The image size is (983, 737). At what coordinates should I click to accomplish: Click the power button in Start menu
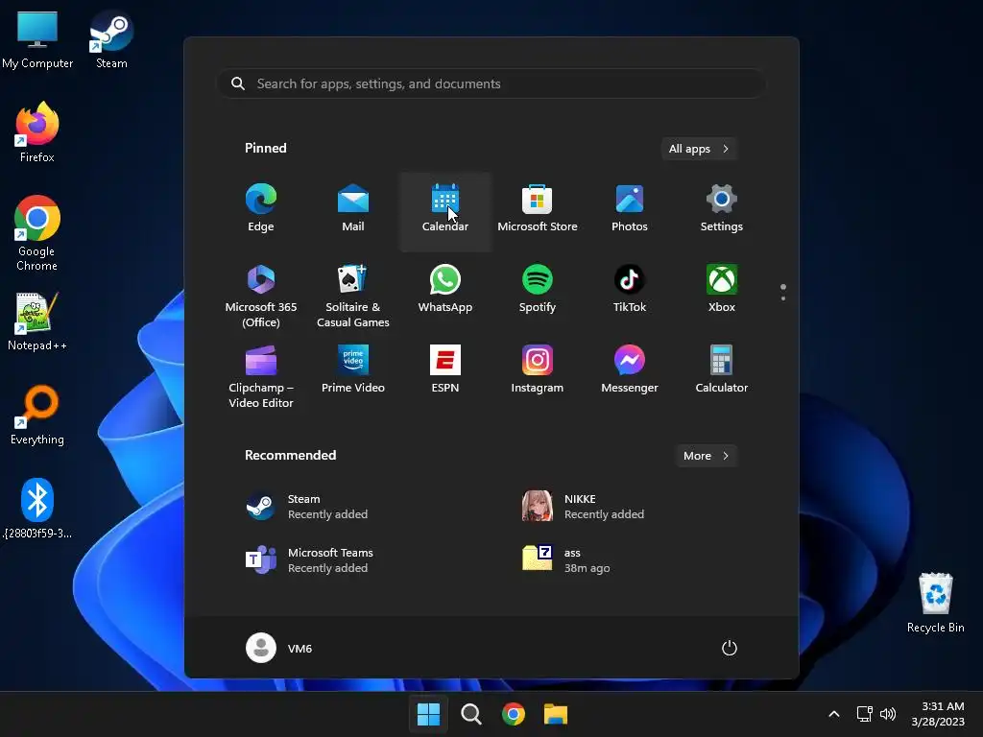click(730, 648)
